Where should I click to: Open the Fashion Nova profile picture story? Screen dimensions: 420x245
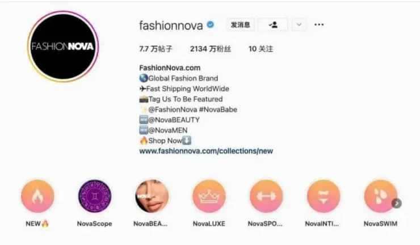pyautogui.click(x=63, y=47)
